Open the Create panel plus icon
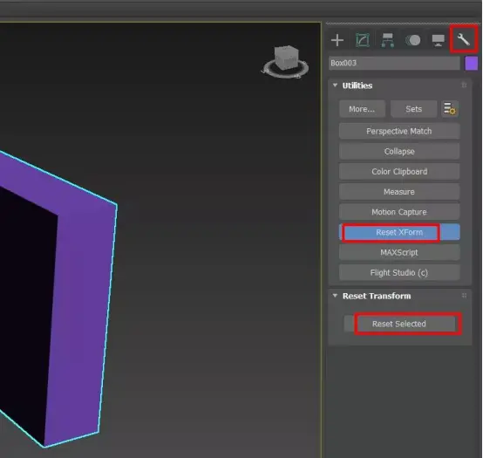 [337, 40]
